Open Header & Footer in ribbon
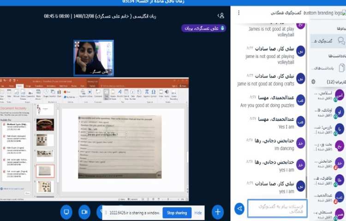346x221 pixels. 113,94
